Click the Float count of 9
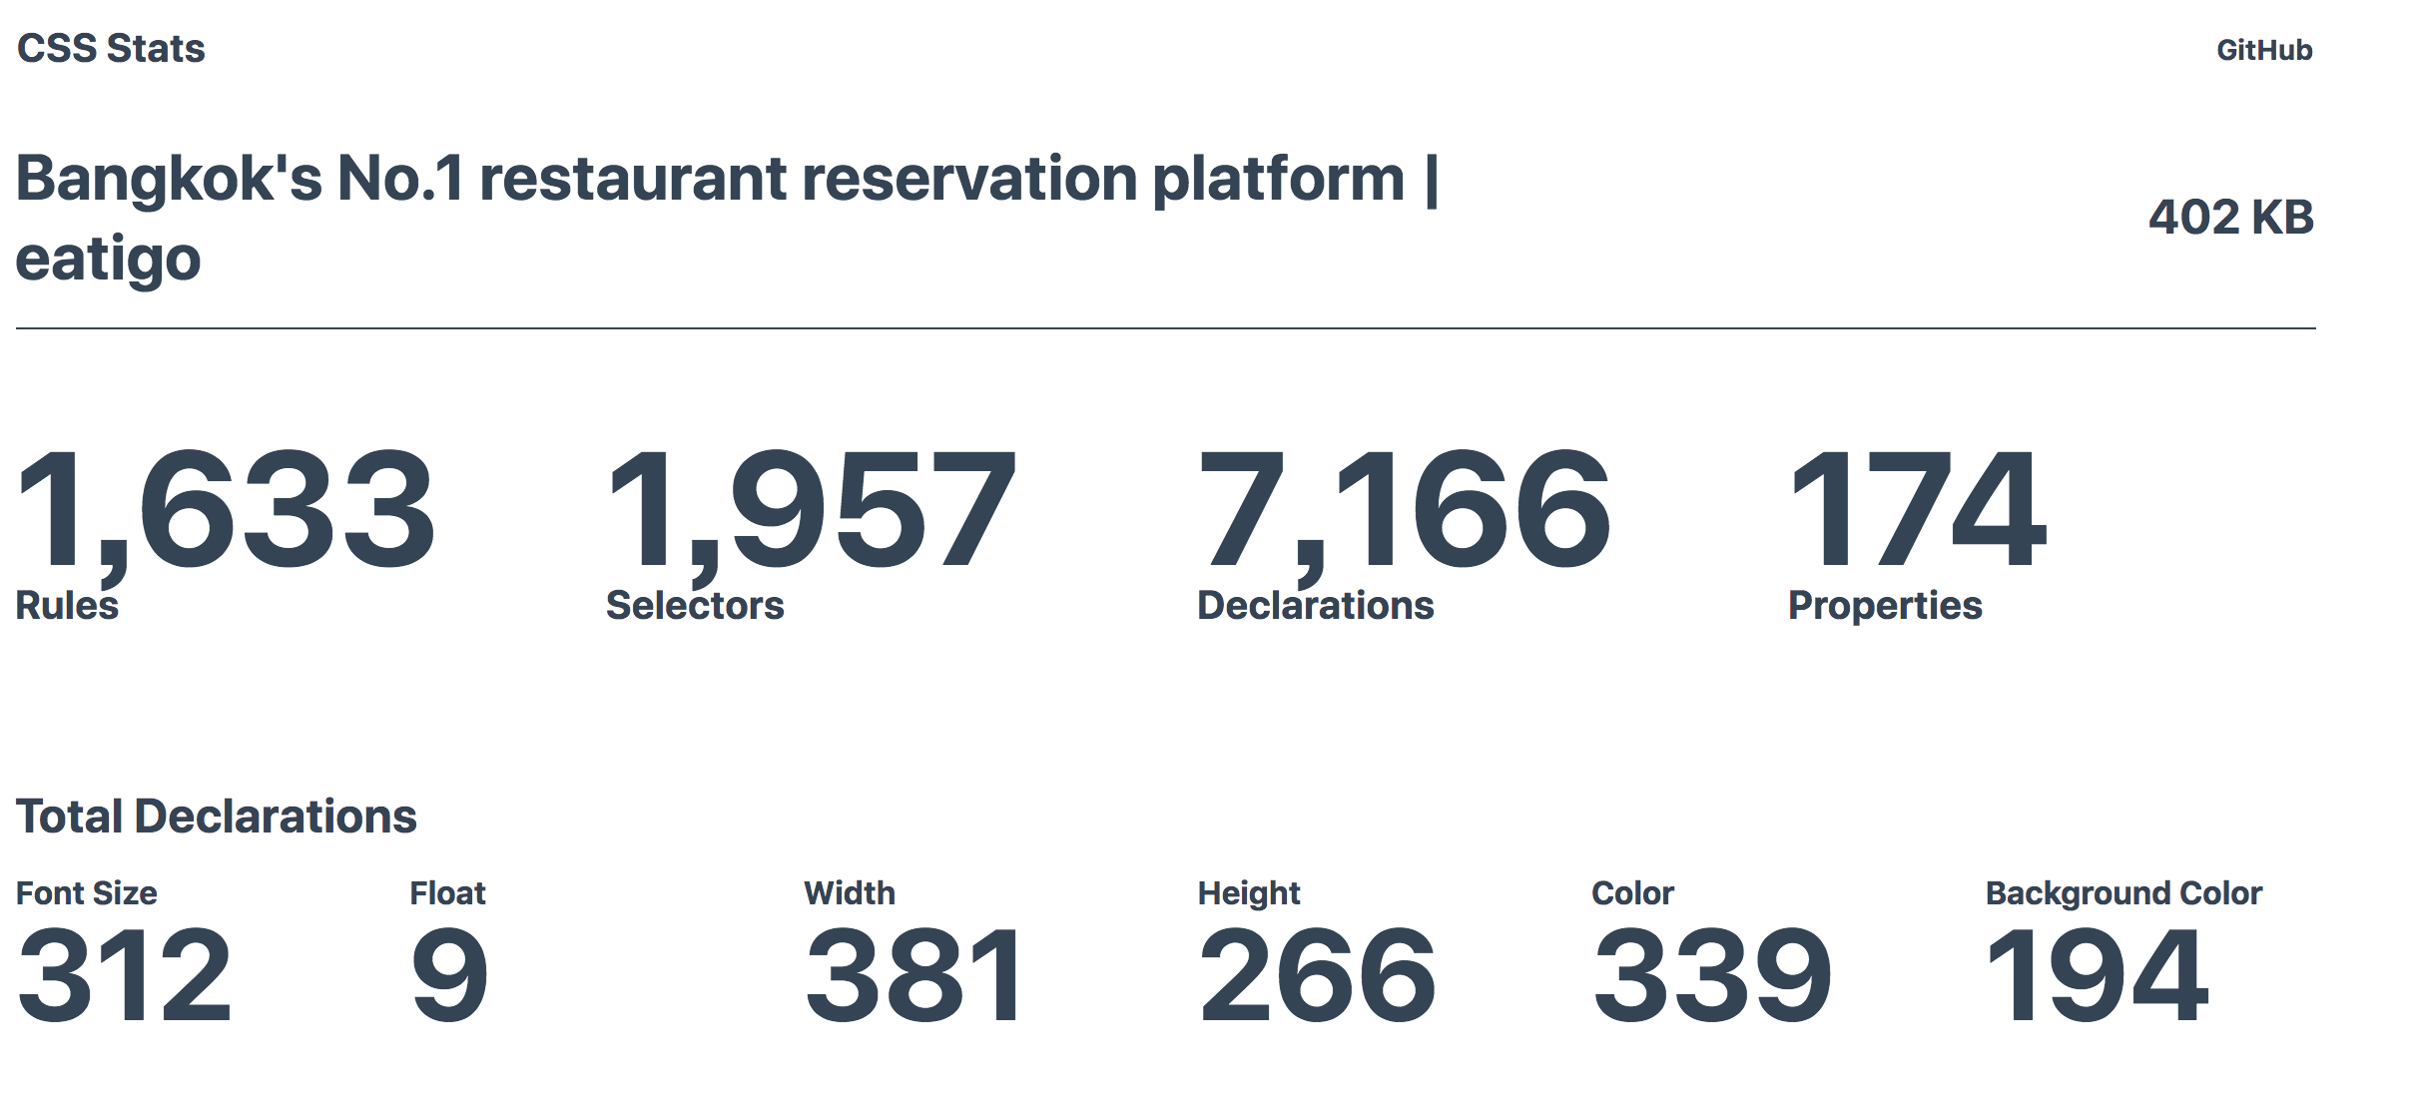Image resolution: width=2414 pixels, height=1106 pixels. (449, 975)
